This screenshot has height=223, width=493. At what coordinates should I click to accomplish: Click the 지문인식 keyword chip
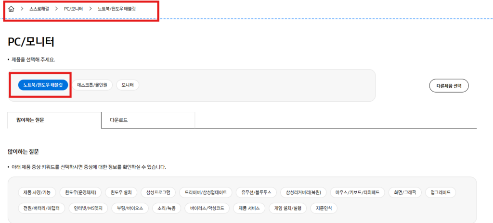pos(324,208)
